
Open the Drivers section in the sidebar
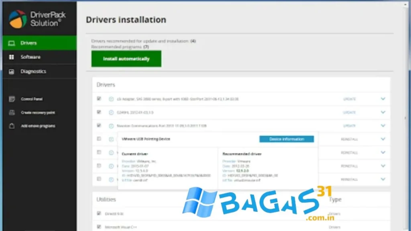40,43
